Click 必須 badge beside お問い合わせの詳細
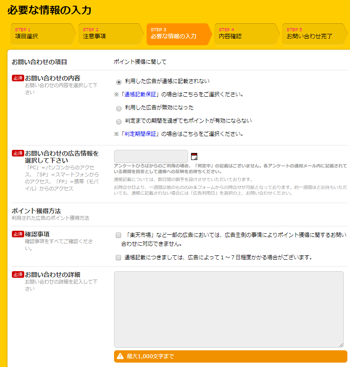This screenshot has height=367, width=350. pyautogui.click(x=18, y=275)
